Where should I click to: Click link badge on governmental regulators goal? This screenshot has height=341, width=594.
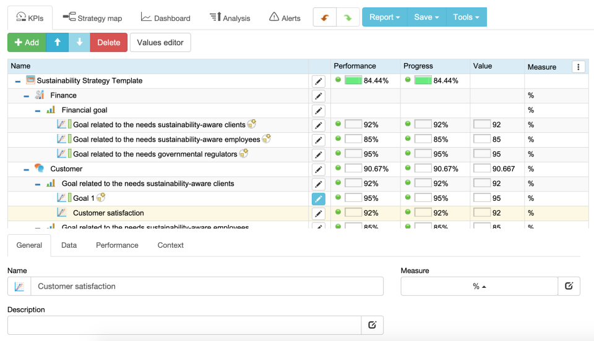coord(244,153)
